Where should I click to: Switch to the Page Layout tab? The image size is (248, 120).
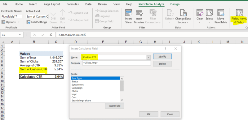52,4
